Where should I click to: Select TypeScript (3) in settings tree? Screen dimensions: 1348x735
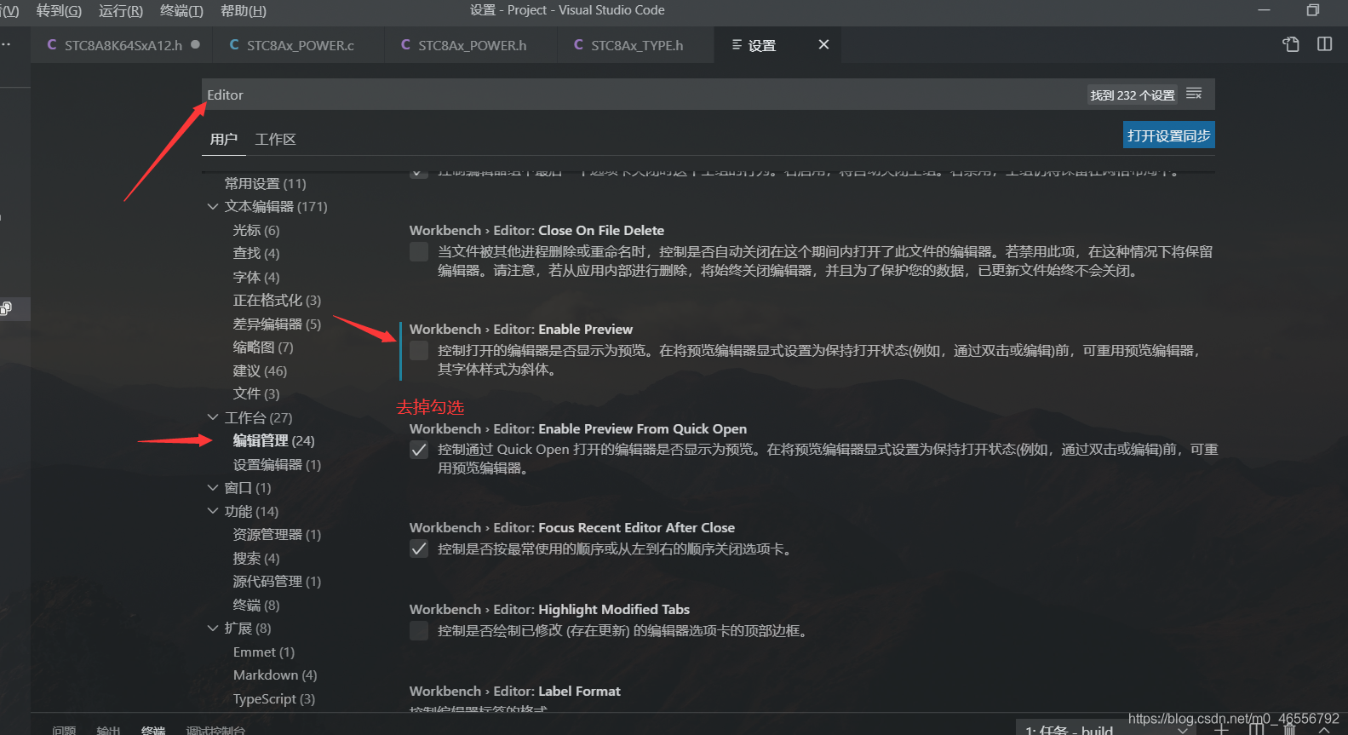point(274,698)
